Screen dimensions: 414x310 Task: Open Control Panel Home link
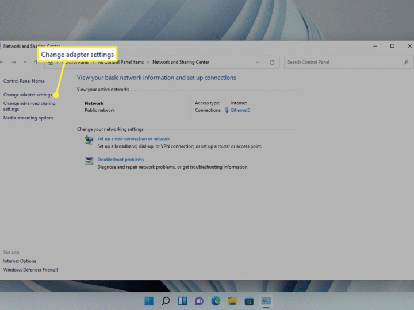24,81
